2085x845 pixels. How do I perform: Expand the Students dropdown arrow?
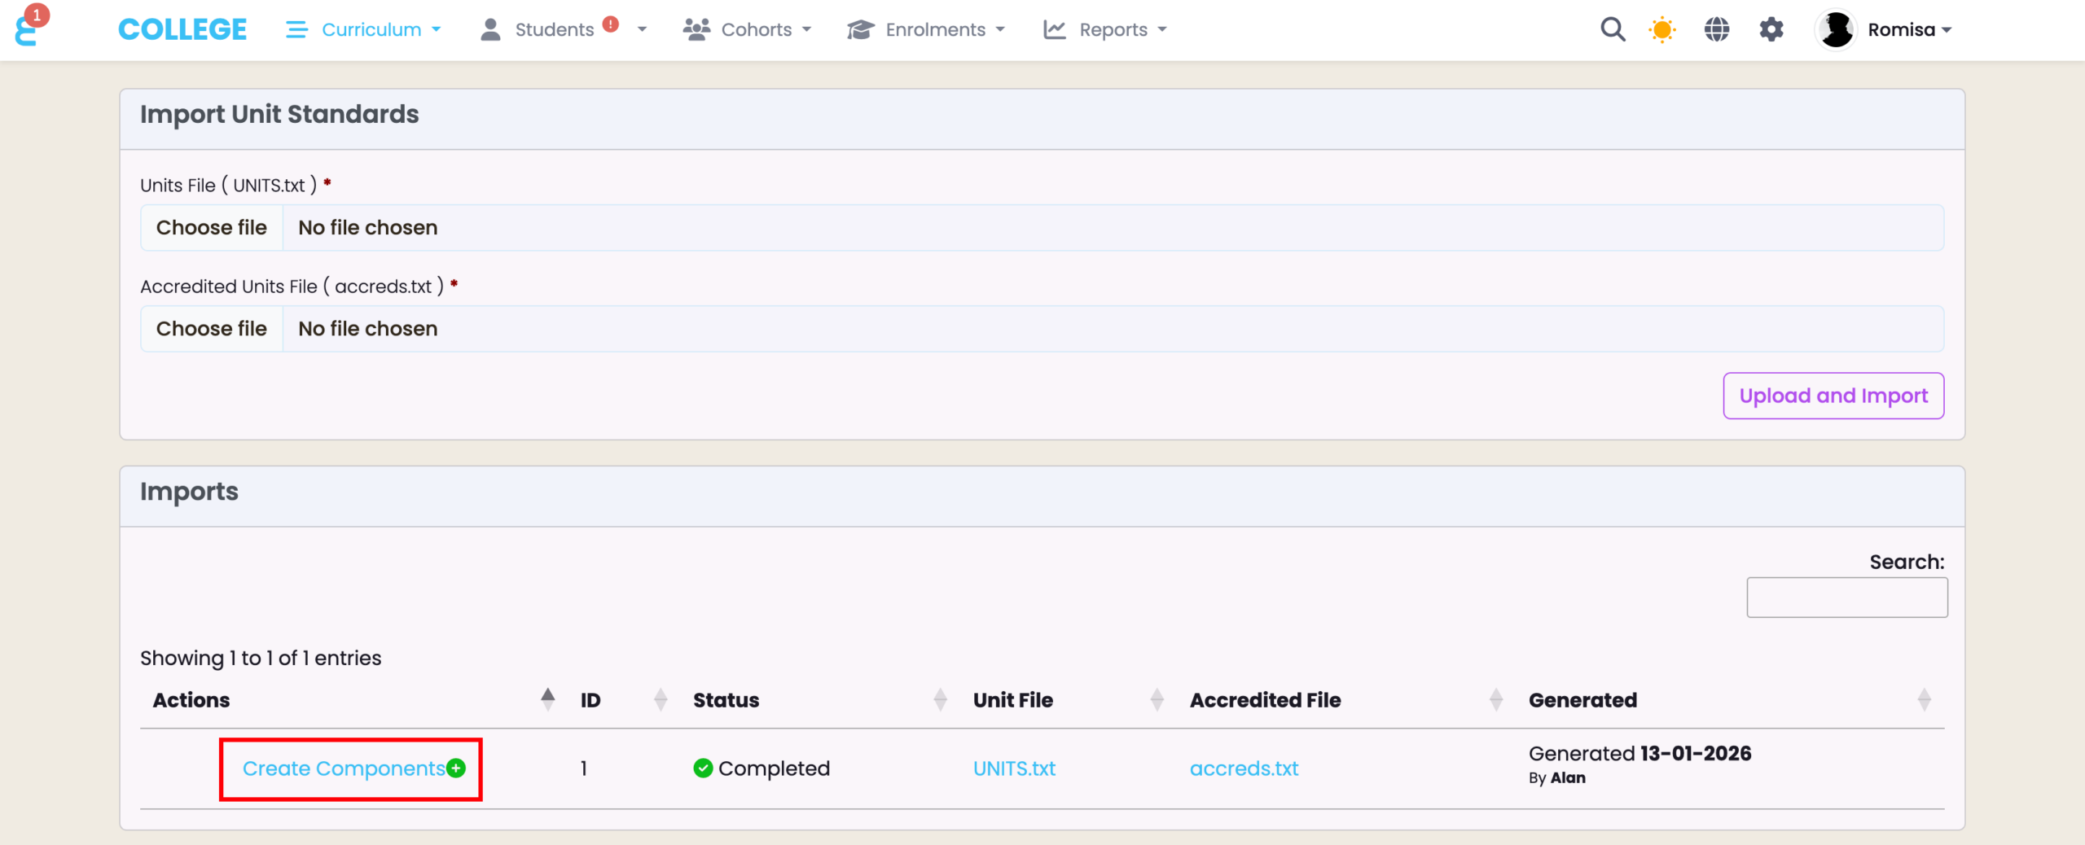click(642, 30)
